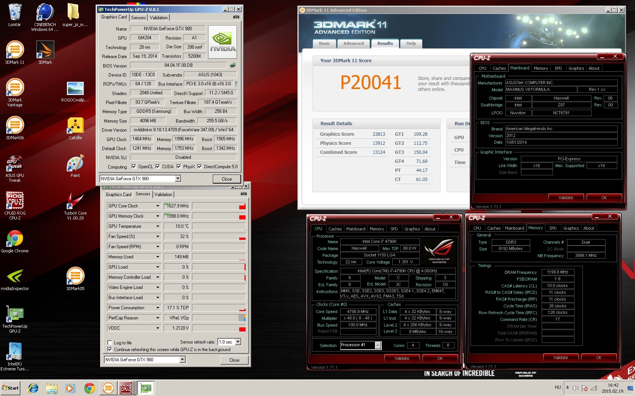Open Google Chrome desktop shortcut
This screenshot has height=396, width=635.
coord(15,241)
